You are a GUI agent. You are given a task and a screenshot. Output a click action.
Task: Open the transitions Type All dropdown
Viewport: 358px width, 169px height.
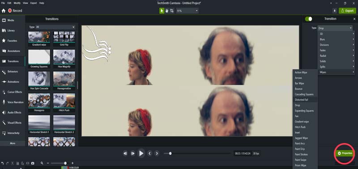point(55,27)
